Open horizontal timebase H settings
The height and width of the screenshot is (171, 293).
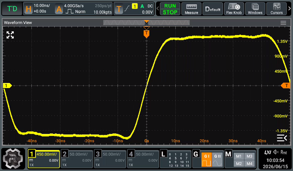click(28, 9)
